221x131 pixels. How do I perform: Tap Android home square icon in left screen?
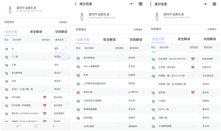coord(36,126)
